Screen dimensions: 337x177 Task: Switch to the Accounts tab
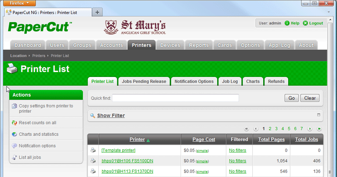click(x=111, y=45)
